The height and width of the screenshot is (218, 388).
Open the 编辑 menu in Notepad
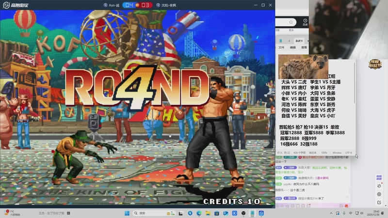click(293, 47)
